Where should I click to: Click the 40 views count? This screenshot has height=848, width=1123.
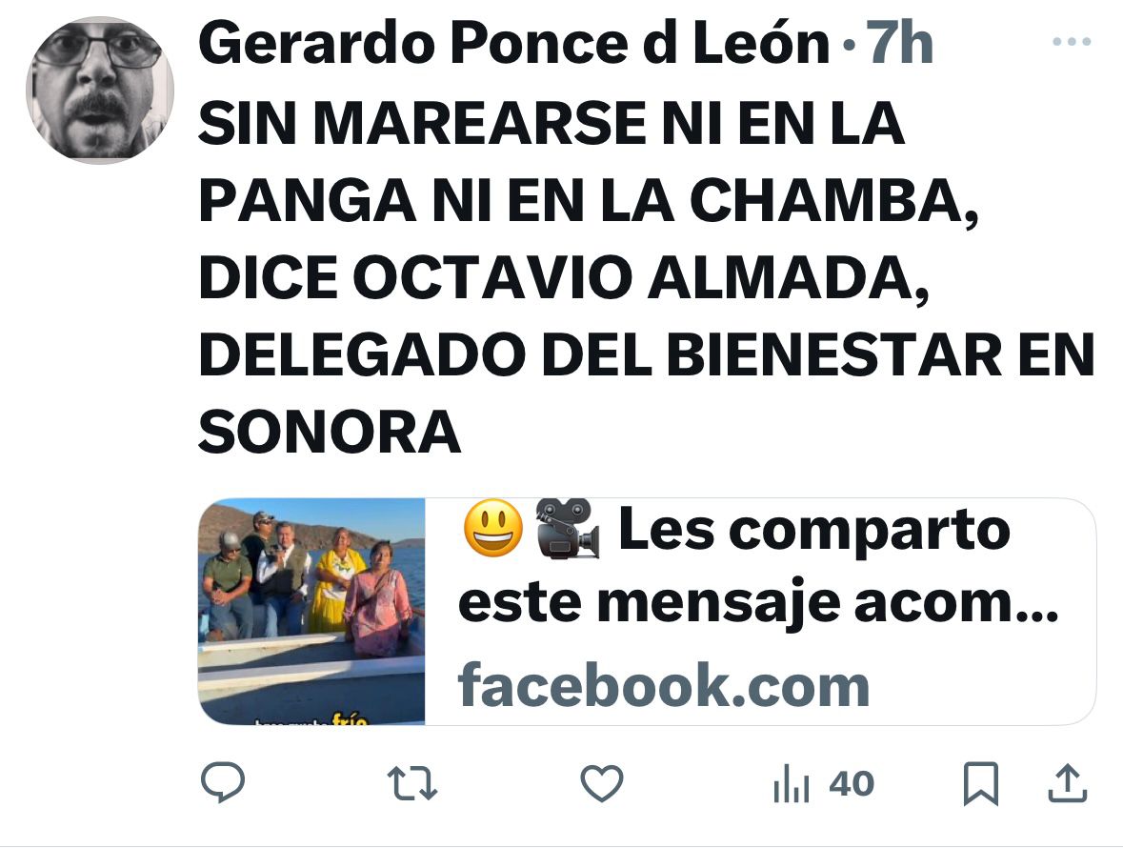pos(852,783)
